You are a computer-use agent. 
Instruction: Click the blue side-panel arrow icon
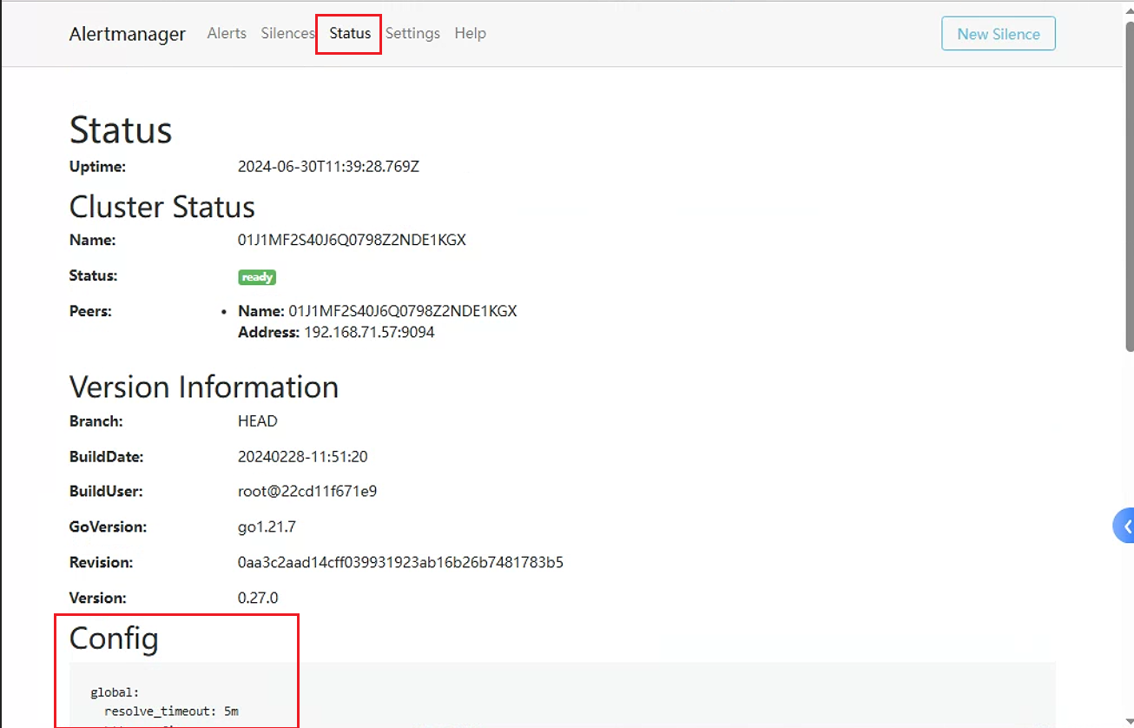click(1124, 526)
